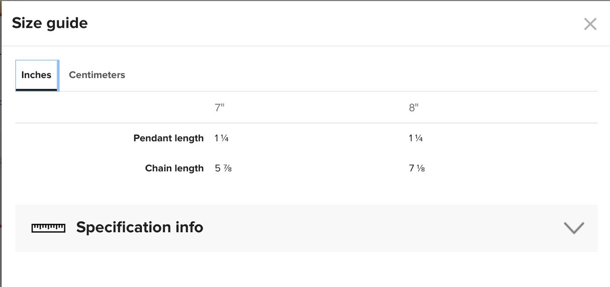This screenshot has width=610, height=287.
Task: Click the ruler icon beside Specification info
Action: (x=48, y=228)
